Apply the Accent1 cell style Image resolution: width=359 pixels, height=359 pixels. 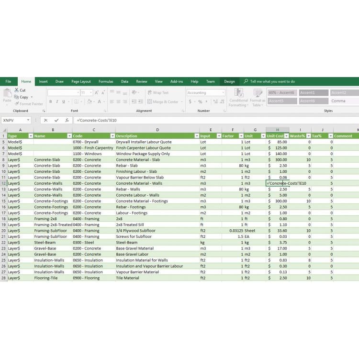[x=314, y=92]
